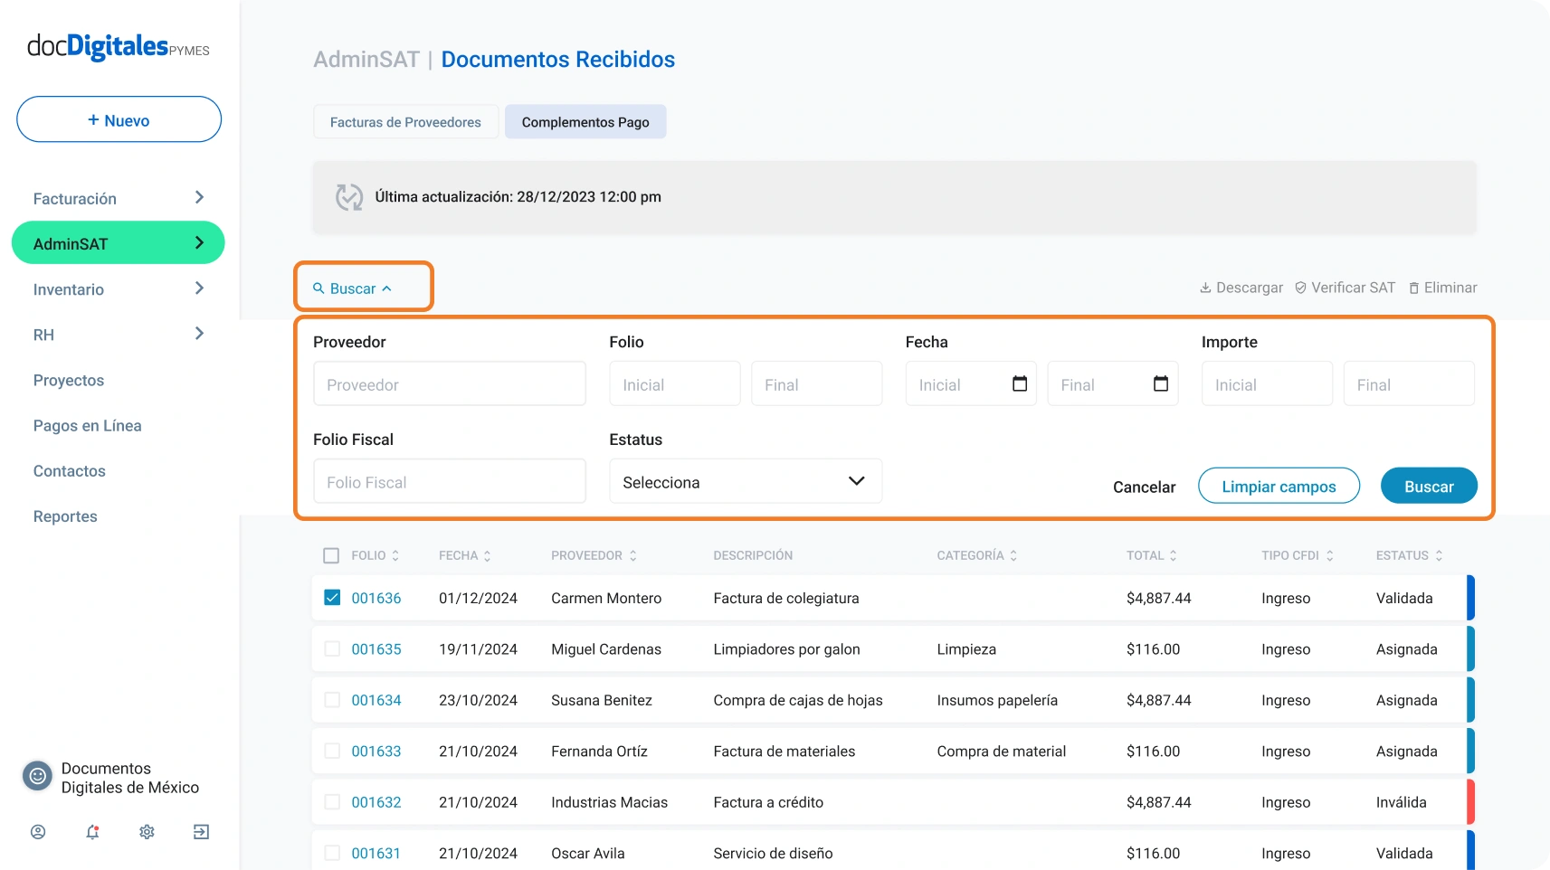Open settings gear icon in sidebar

pos(147,832)
